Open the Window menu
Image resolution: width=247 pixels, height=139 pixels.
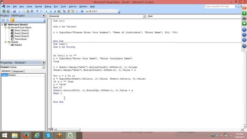pyautogui.click(x=83, y=7)
